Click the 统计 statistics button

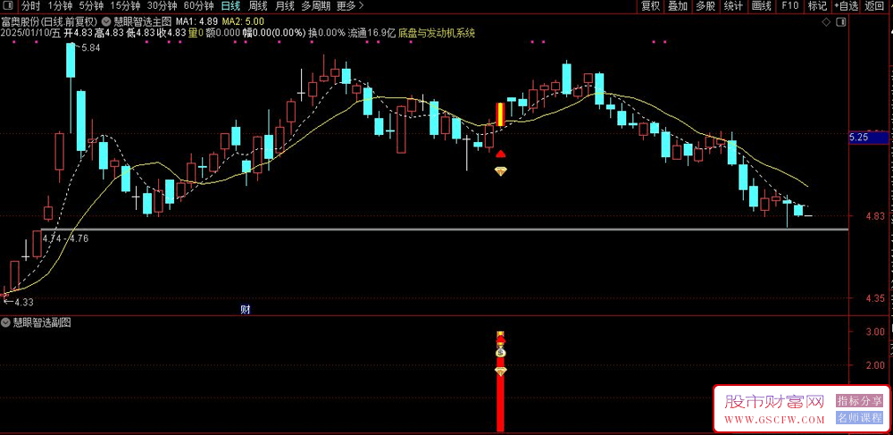point(733,6)
